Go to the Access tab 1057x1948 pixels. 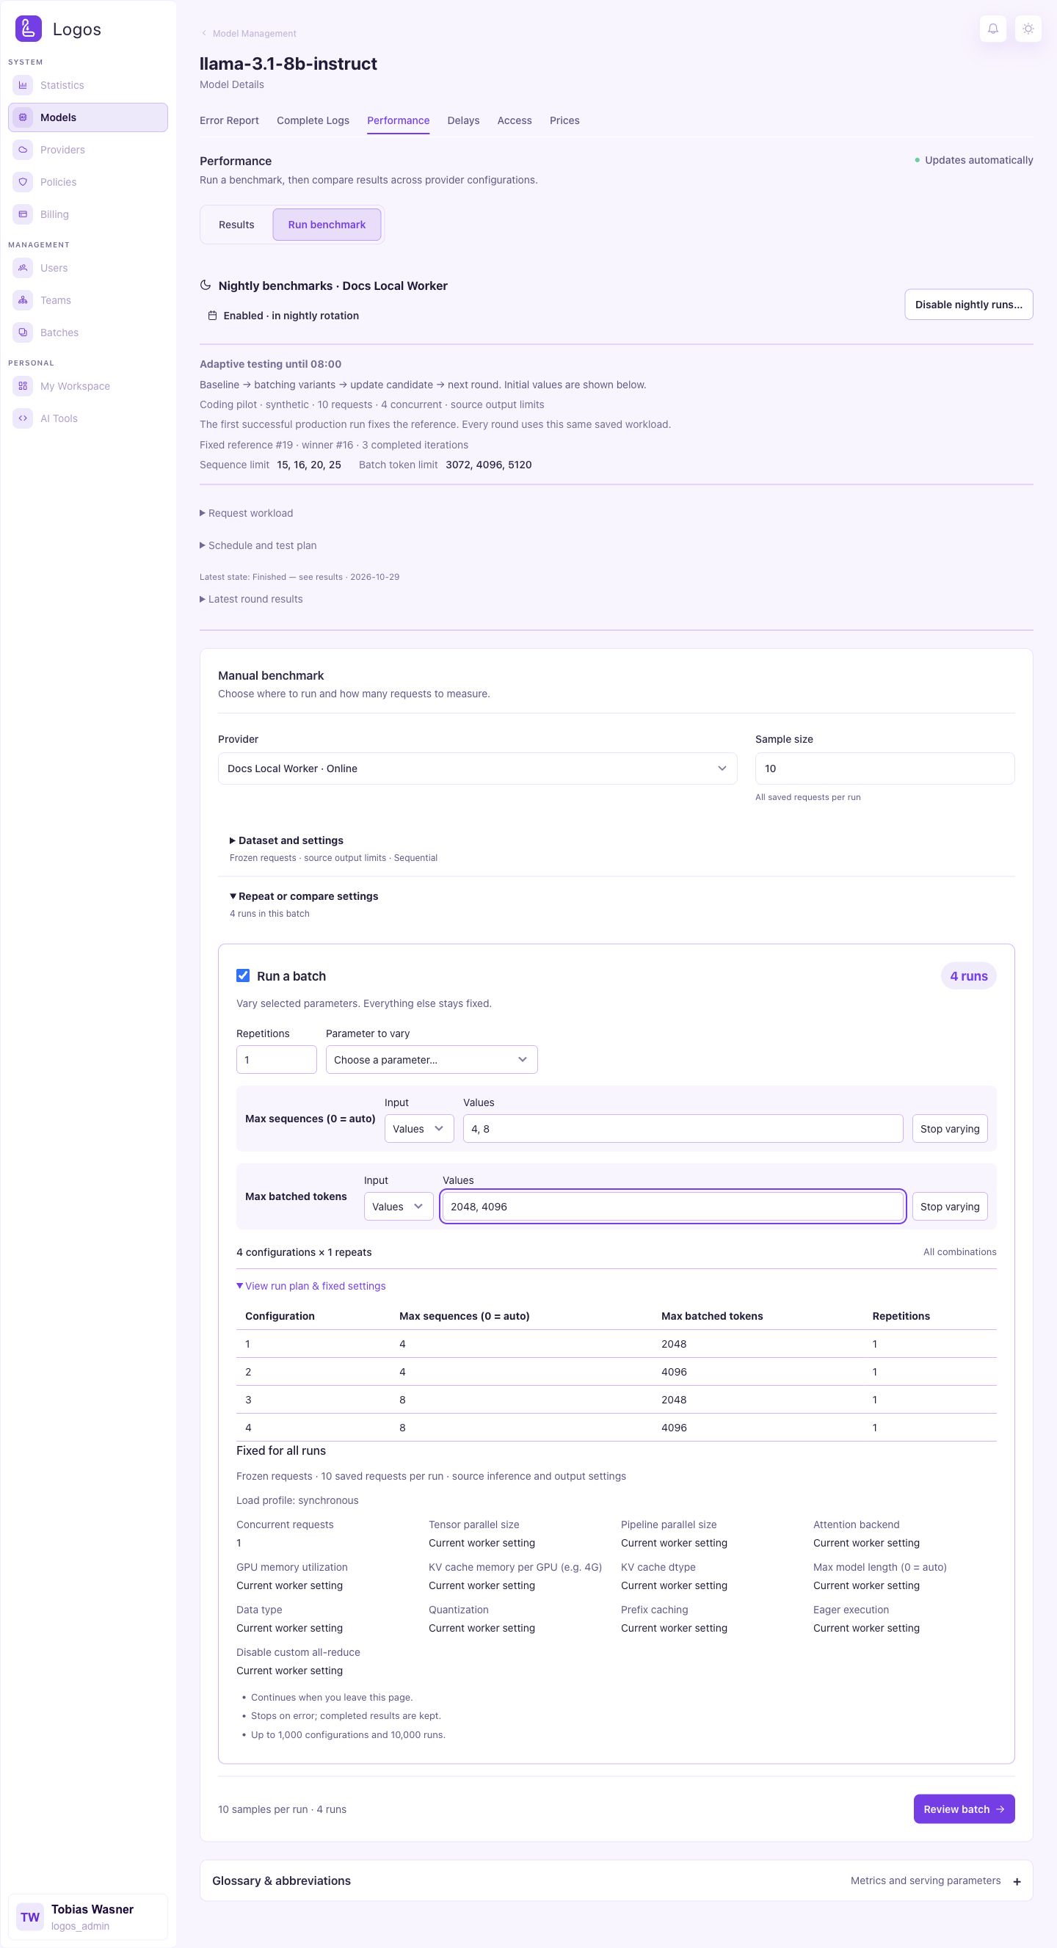pos(515,120)
